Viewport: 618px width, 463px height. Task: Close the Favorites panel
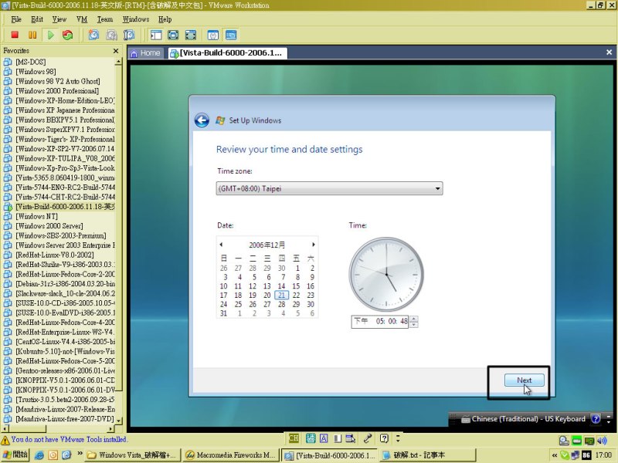[x=115, y=51]
